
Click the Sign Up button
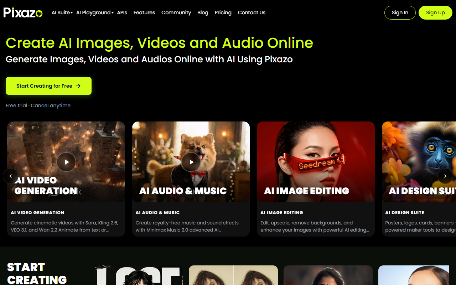tap(435, 12)
